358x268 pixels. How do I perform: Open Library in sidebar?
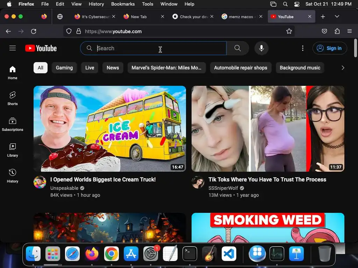click(13, 150)
